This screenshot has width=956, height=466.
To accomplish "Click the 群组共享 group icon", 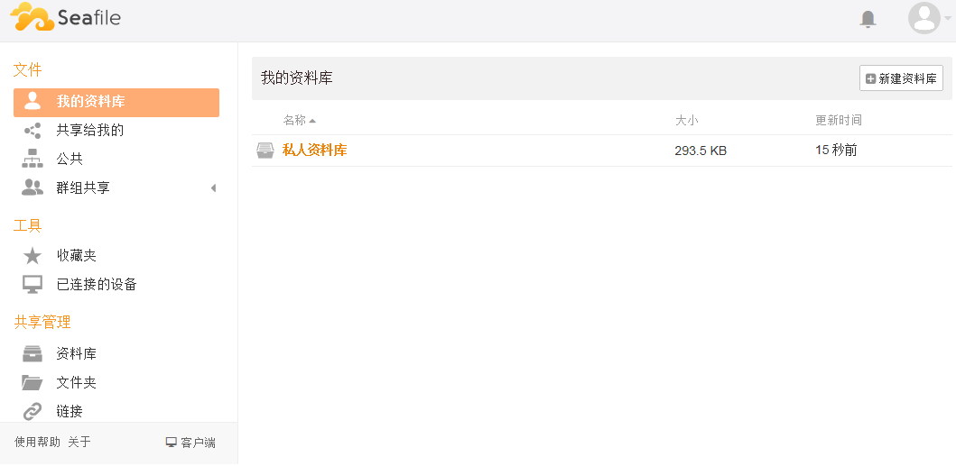I will (32, 187).
